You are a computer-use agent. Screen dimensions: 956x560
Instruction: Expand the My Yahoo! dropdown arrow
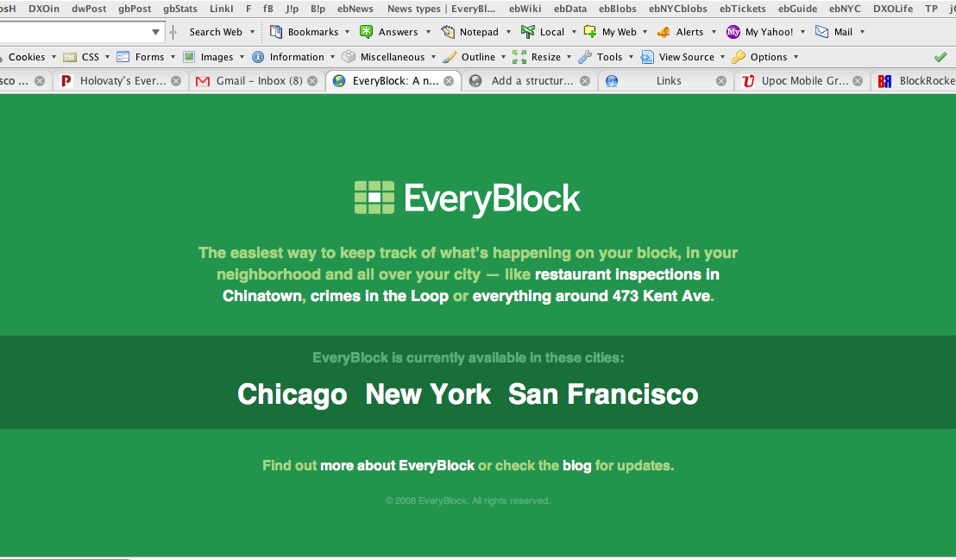tap(803, 32)
